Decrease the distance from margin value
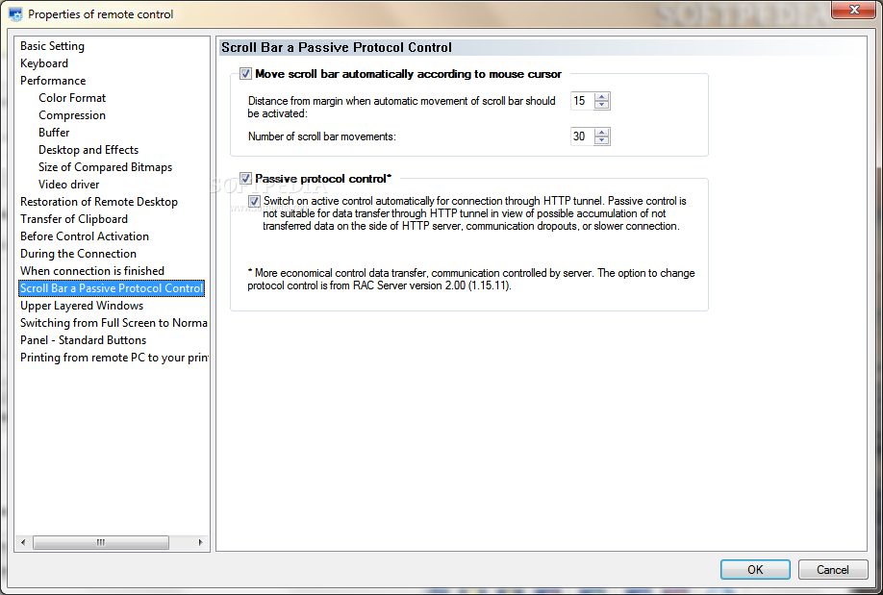This screenshot has width=883, height=595. 602,106
